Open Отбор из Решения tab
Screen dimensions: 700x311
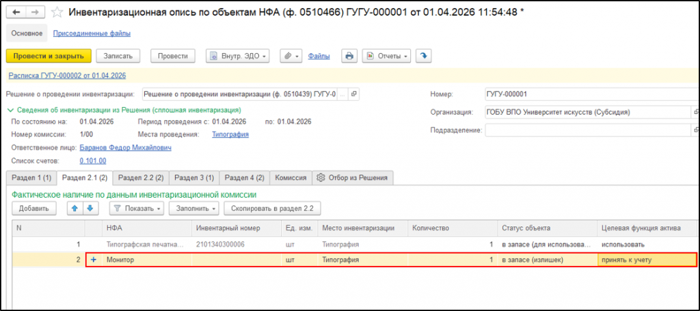[x=353, y=178]
